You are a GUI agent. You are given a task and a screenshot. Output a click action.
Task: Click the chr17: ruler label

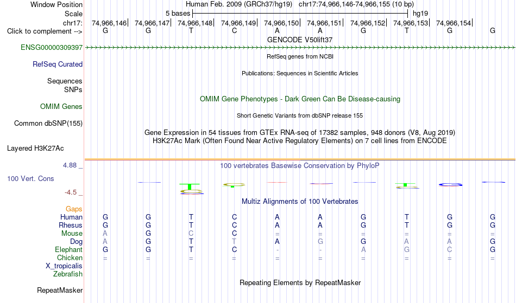point(73,23)
